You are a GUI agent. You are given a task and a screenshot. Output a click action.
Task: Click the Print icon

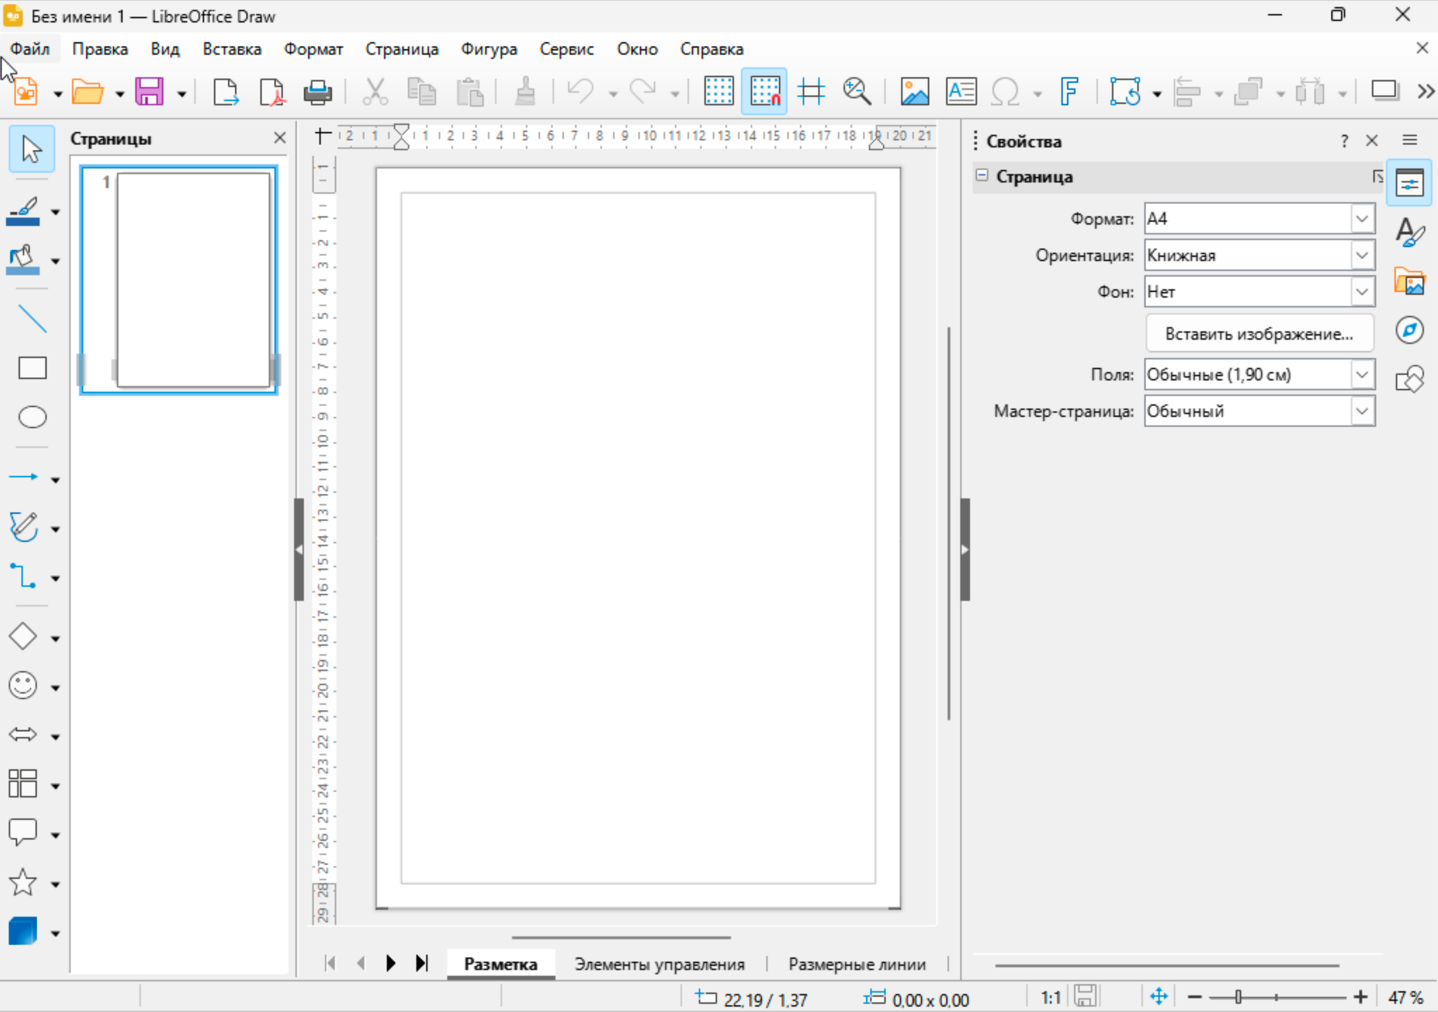(318, 92)
